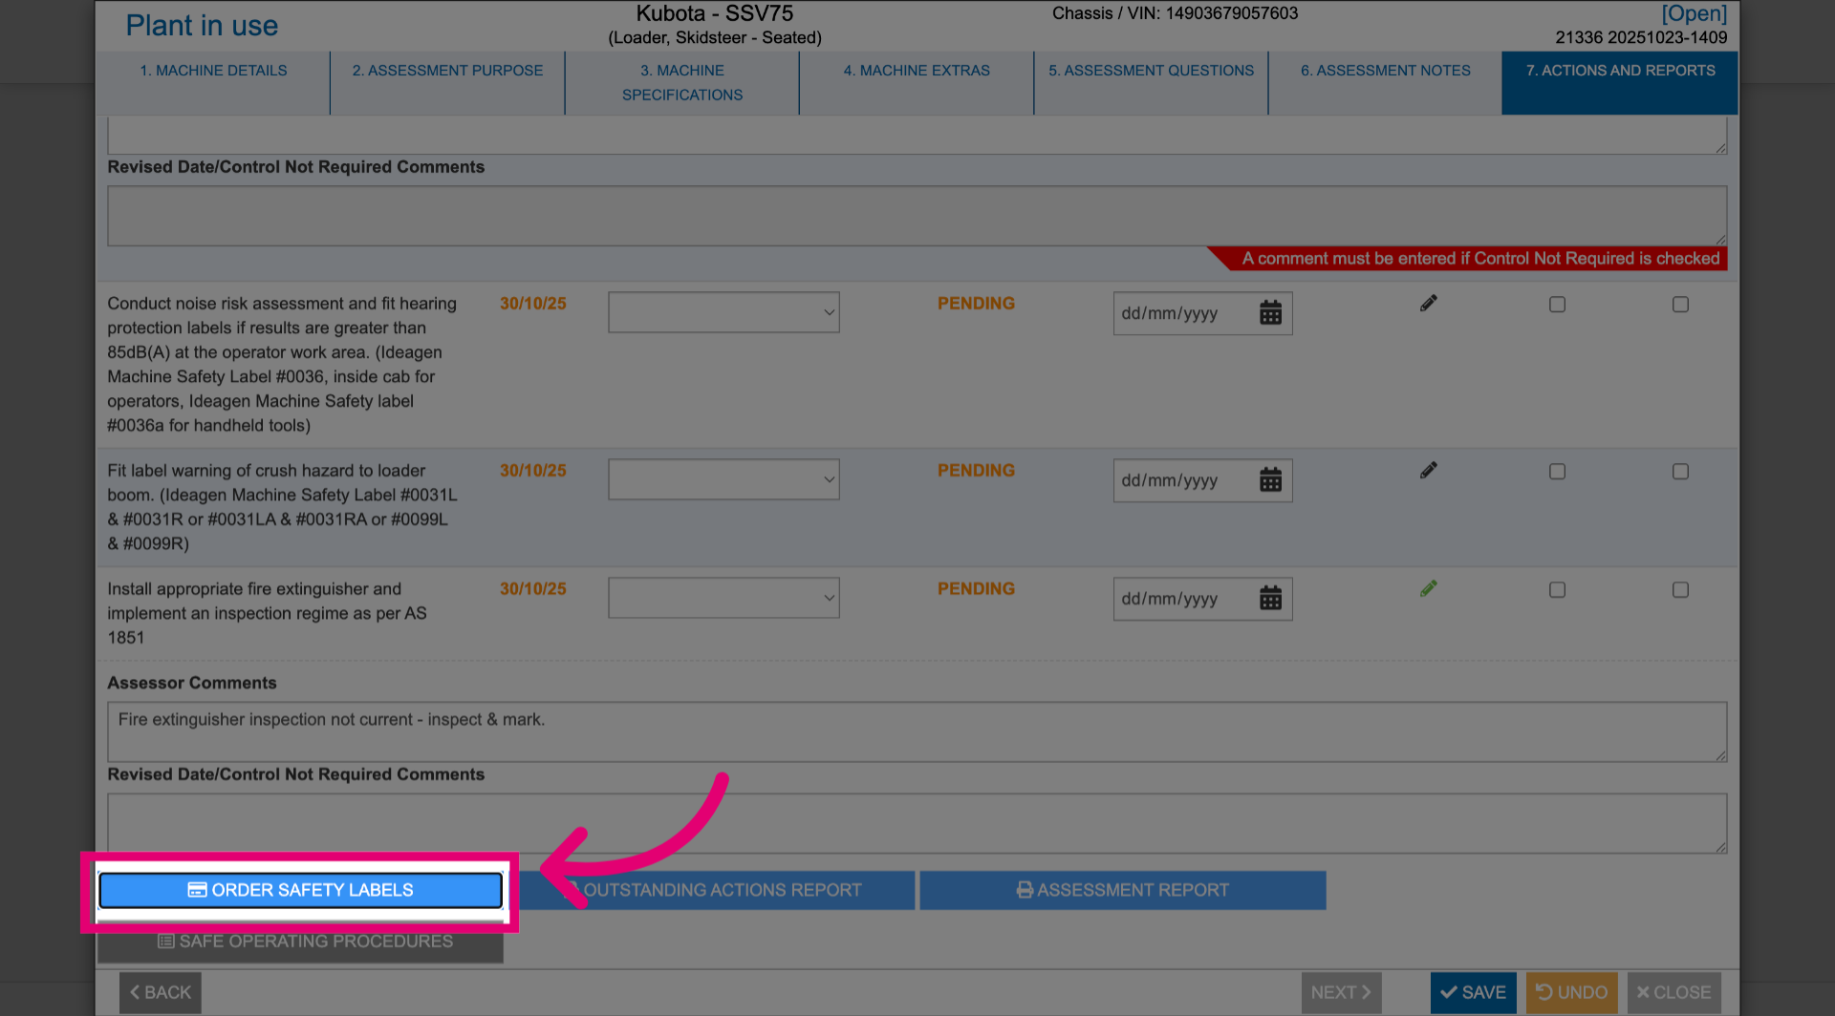Open calendar picker in crush hazard label row
This screenshot has width=1835, height=1016.
tap(1270, 480)
